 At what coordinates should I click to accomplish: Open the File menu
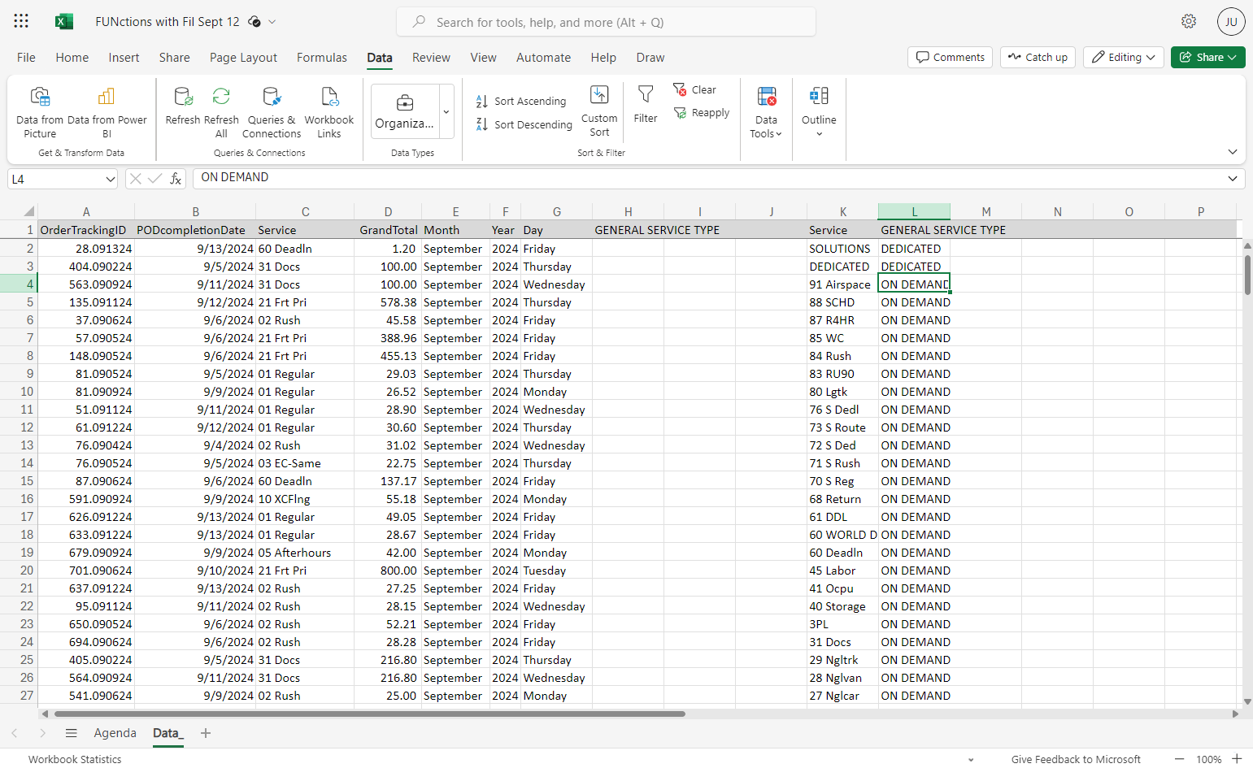[26, 58]
